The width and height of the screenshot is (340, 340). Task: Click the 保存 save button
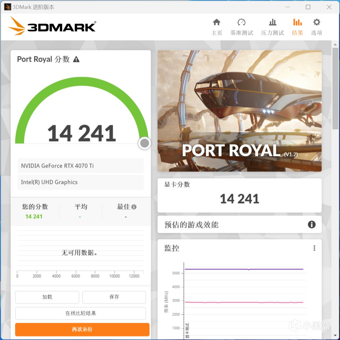click(x=114, y=297)
